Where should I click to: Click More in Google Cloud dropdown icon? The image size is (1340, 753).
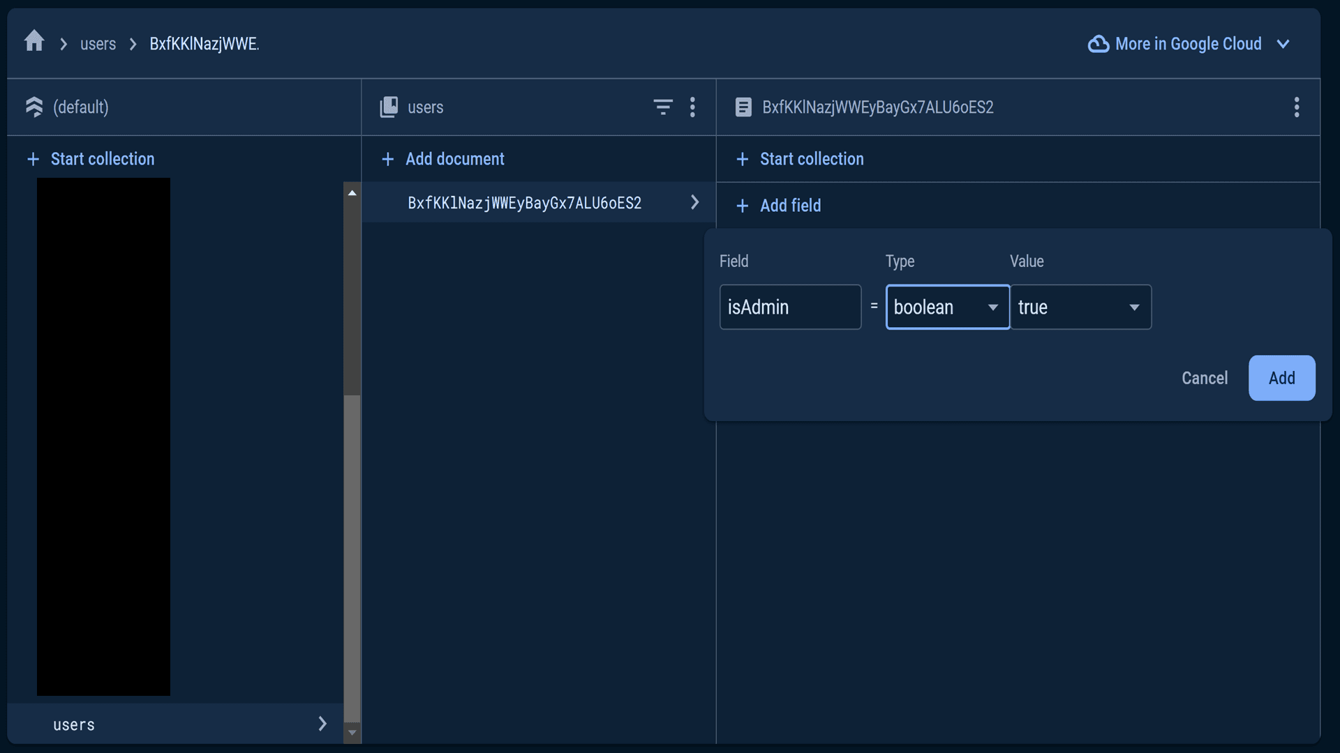coord(1285,43)
